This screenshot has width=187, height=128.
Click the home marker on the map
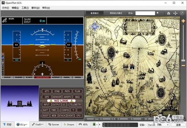pyautogui.click(x=132, y=66)
